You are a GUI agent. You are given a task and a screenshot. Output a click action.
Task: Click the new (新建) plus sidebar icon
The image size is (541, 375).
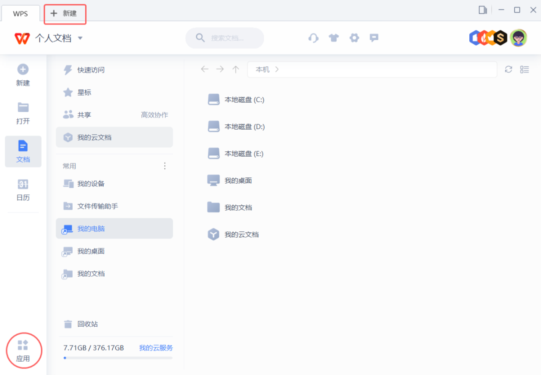(23, 75)
